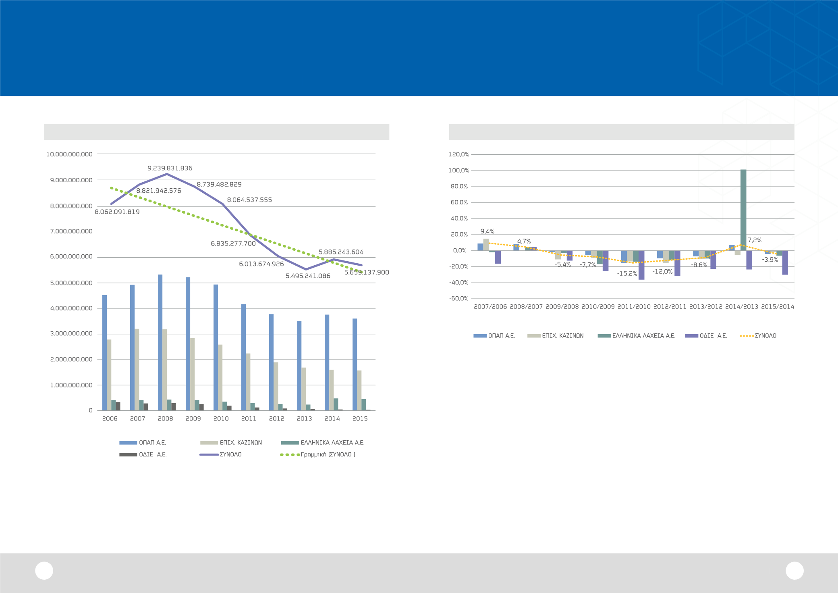838x593 pixels.
Task: Click the data label 6.835.277.700
Action: pos(233,243)
